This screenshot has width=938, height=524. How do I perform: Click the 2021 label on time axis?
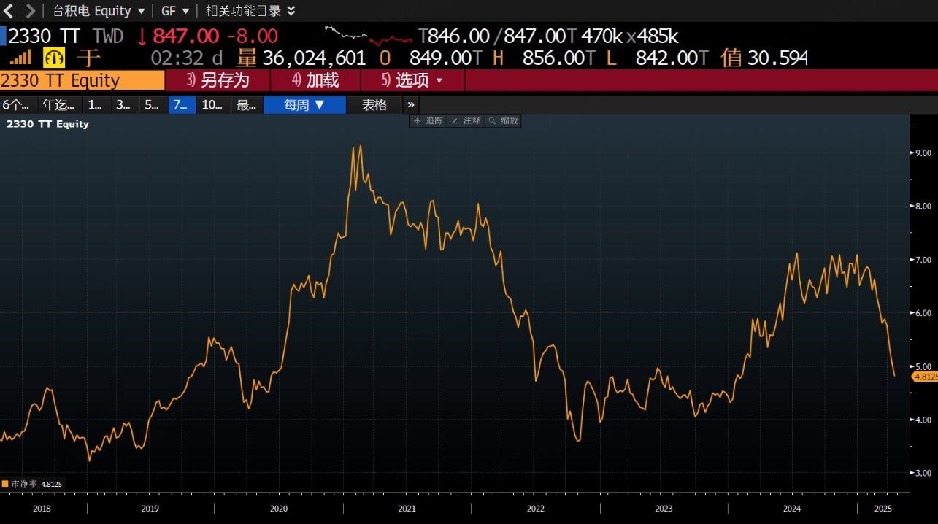click(407, 509)
